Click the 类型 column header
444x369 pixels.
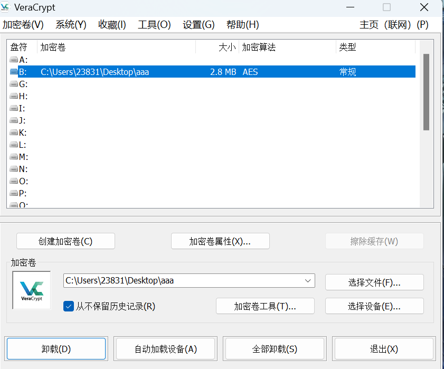[376, 47]
